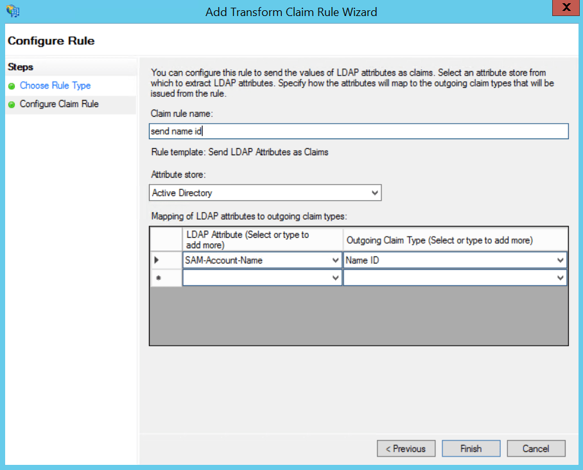Go back using the Previous button

click(406, 448)
